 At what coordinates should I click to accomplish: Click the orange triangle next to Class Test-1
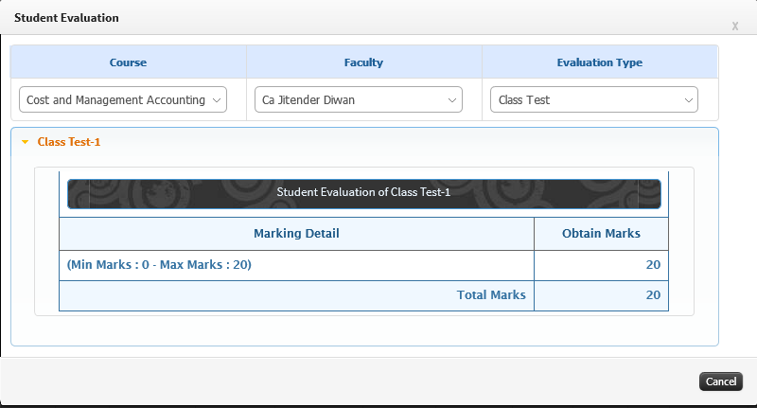[x=26, y=142]
